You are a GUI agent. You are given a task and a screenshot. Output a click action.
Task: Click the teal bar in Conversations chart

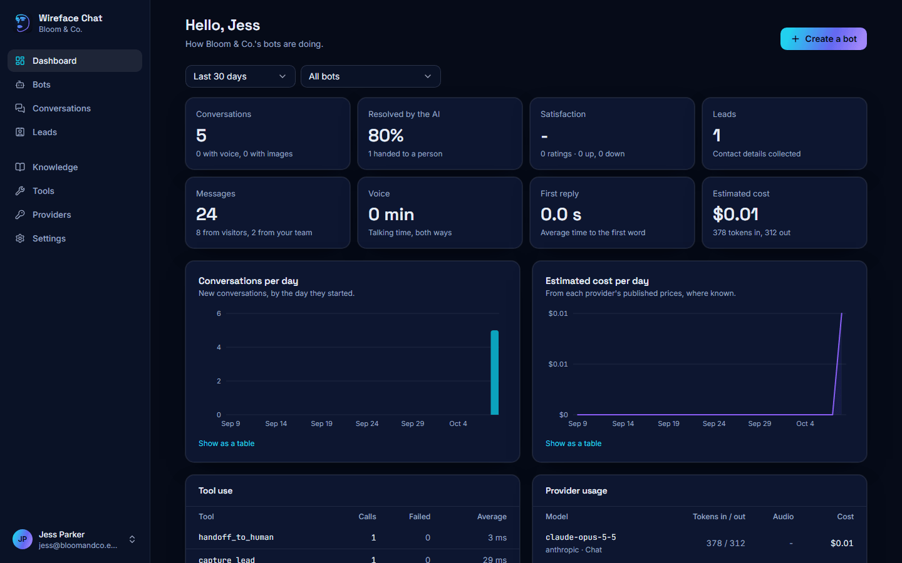click(494, 372)
